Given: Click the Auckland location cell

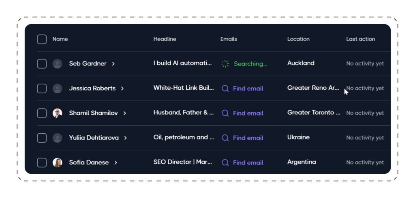Looking at the screenshot, I should tap(301, 63).
